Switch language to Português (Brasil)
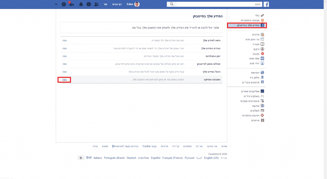This screenshot has width=327, height=179. pyautogui.click(x=114, y=158)
